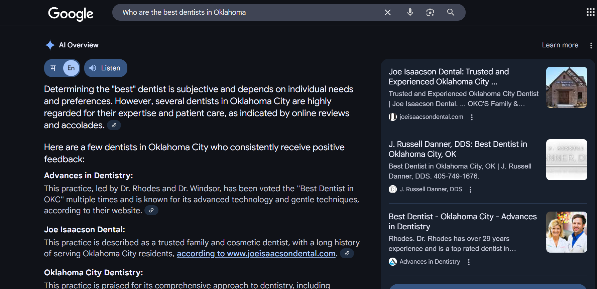Viewport: 597px width, 289px height.
Task: Start voice search with microphone icon
Action: 410,12
